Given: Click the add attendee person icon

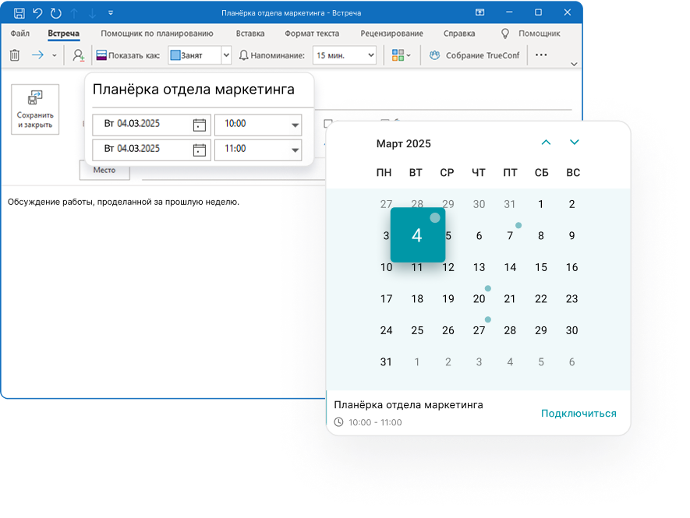Looking at the screenshot, I should tap(76, 55).
